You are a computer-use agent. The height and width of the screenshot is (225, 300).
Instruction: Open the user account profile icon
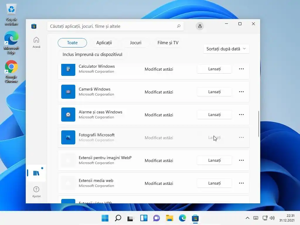coord(200,26)
